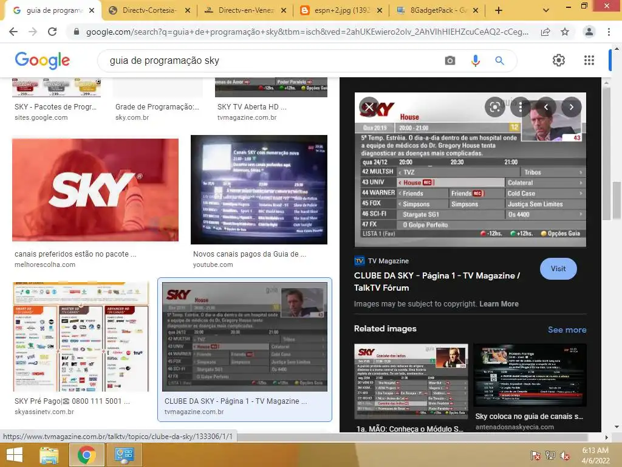The image size is (622, 467).
Task: Open preview image more options menu
Action: point(520,107)
